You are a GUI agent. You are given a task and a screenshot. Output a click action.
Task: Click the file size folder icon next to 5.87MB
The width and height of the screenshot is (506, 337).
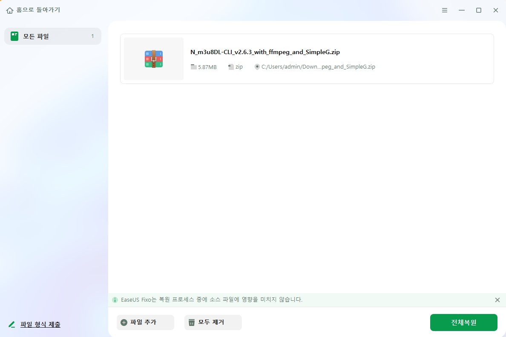click(x=193, y=66)
